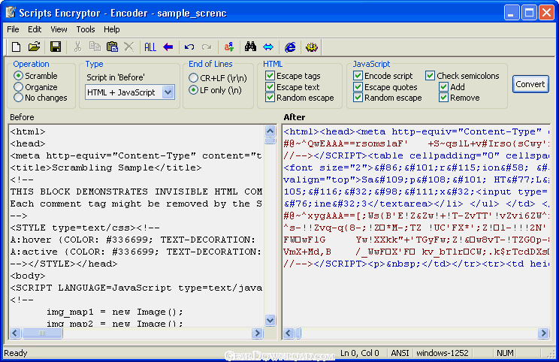Click Before pane scroll left arrow
The image size is (559, 362).
pyautogui.click(x=15, y=333)
